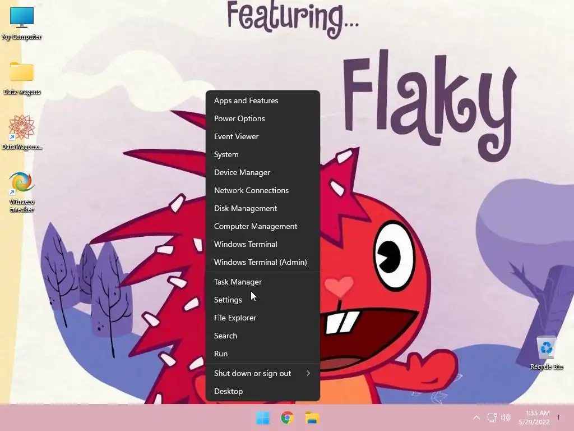574x431 pixels.
Task: Click the Windows Start button
Action: click(x=262, y=418)
